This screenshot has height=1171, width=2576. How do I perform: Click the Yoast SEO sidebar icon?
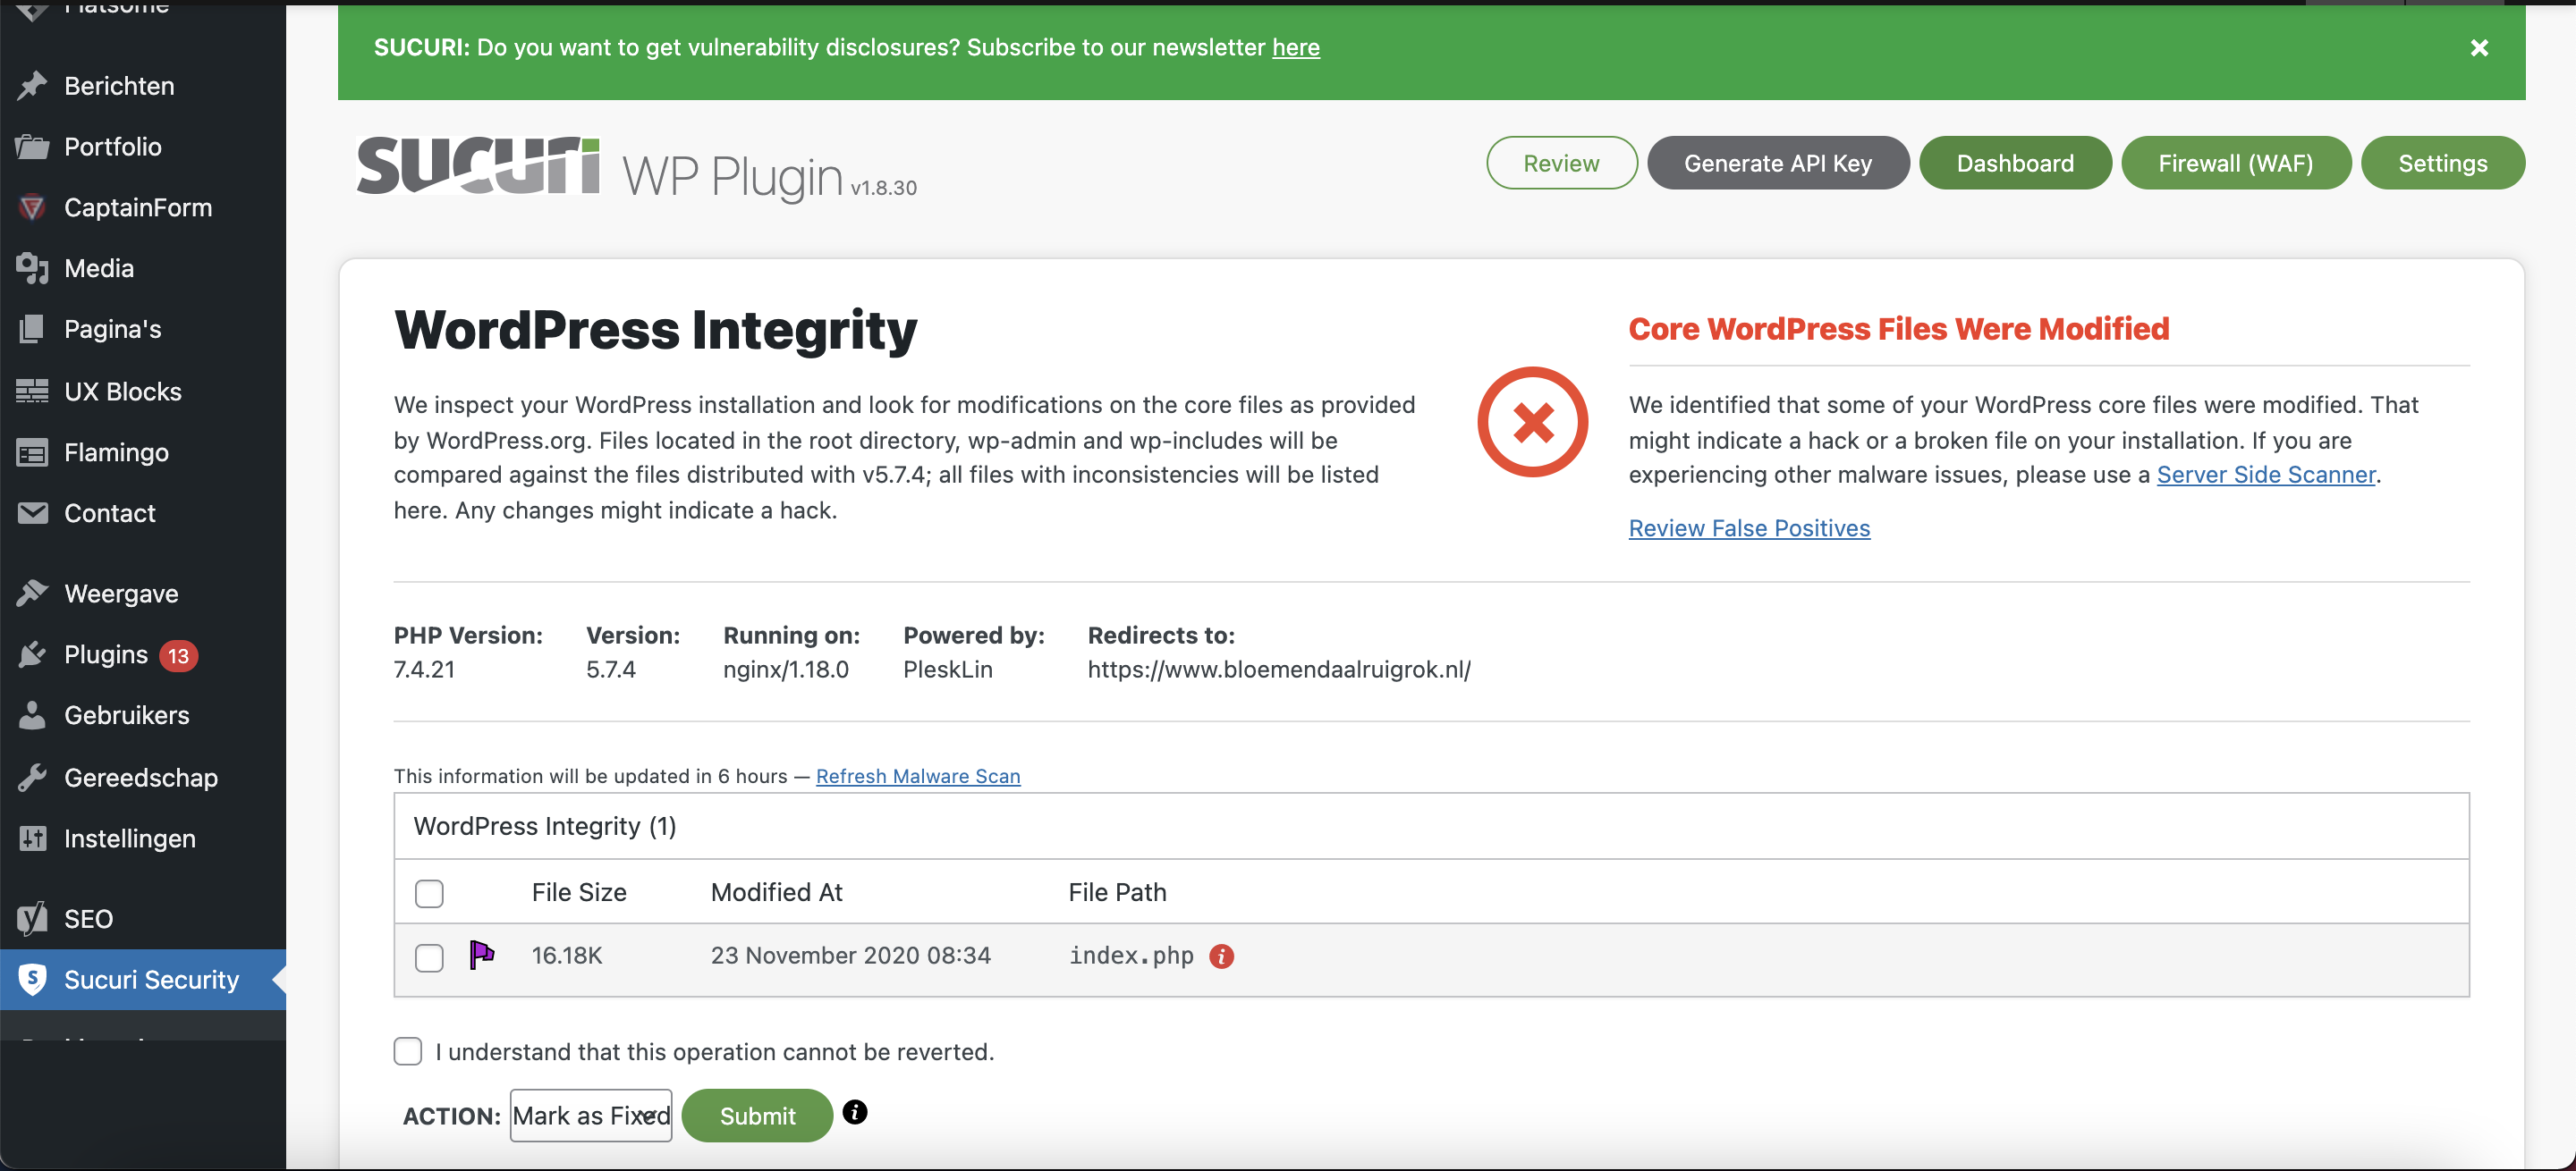pyautogui.click(x=32, y=918)
